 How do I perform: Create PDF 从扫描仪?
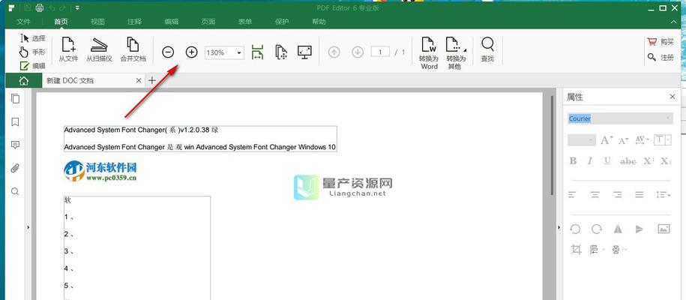coord(99,49)
